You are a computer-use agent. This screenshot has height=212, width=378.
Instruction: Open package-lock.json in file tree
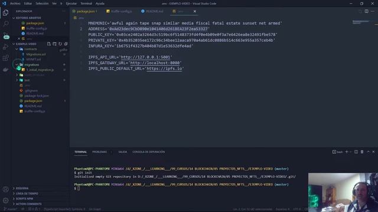[x=37, y=95]
